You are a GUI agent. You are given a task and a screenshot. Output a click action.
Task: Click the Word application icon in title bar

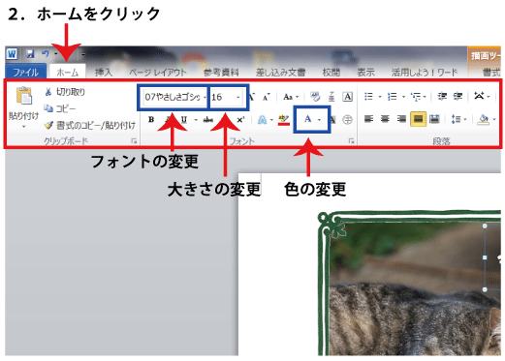[x=12, y=53]
